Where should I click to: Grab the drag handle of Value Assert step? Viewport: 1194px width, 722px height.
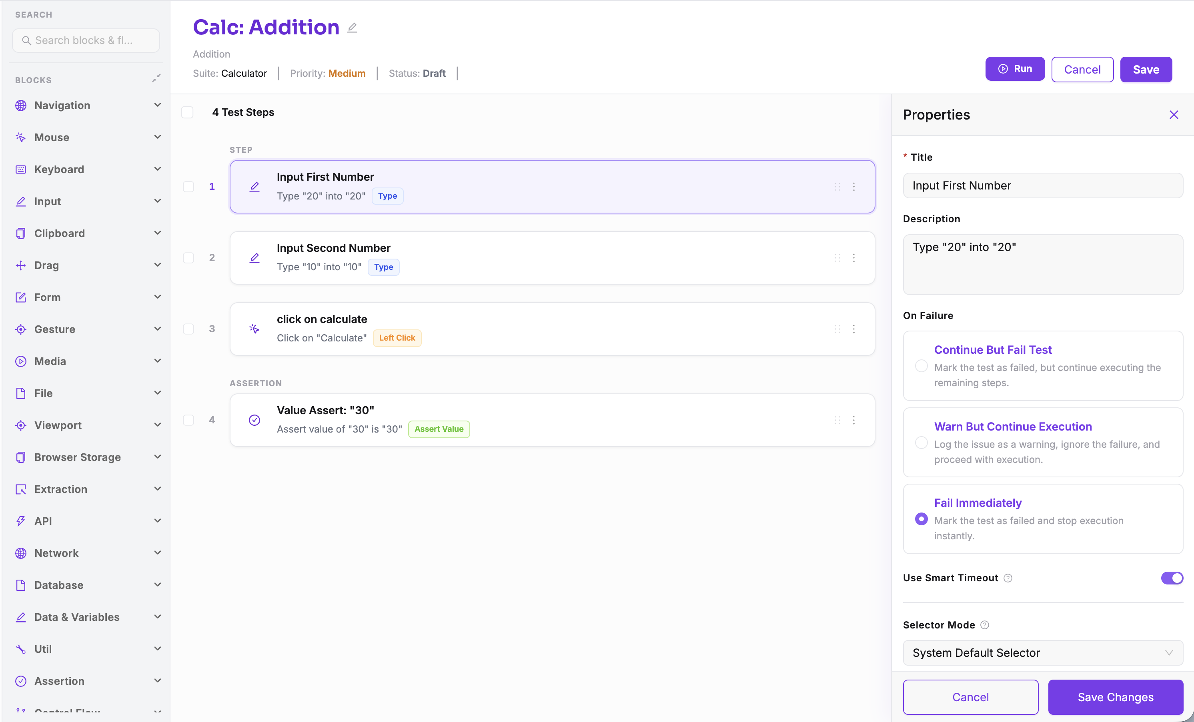(837, 420)
